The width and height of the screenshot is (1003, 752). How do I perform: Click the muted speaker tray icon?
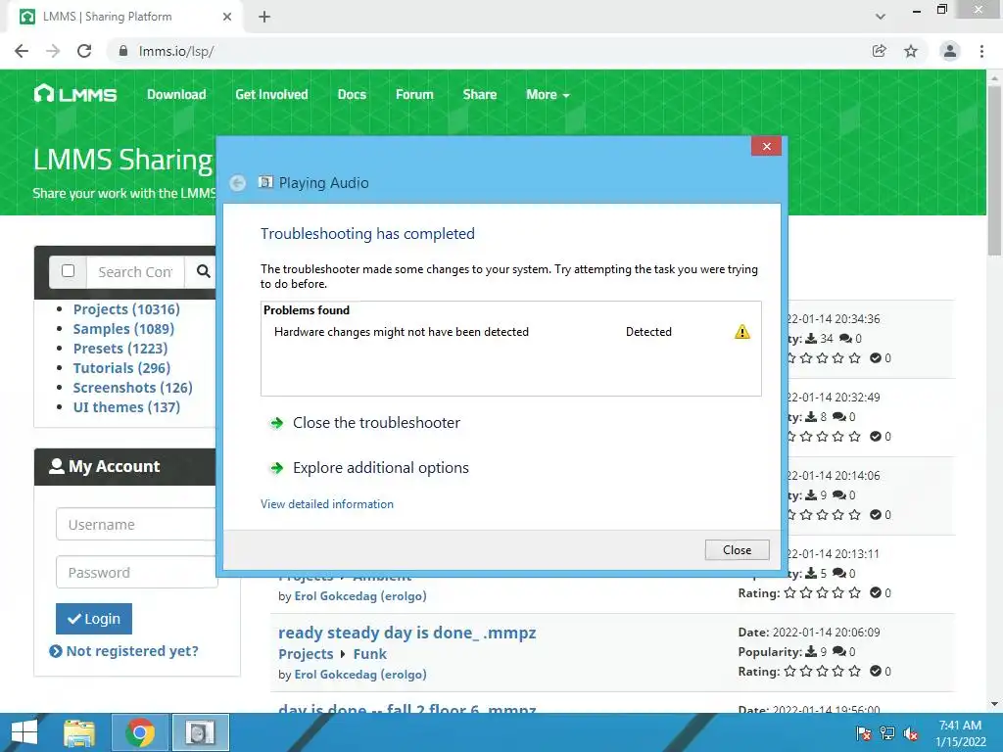coord(911,733)
